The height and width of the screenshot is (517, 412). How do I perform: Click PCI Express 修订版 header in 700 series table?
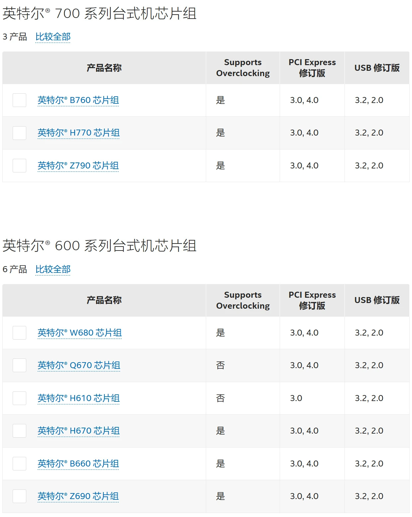[312, 68]
